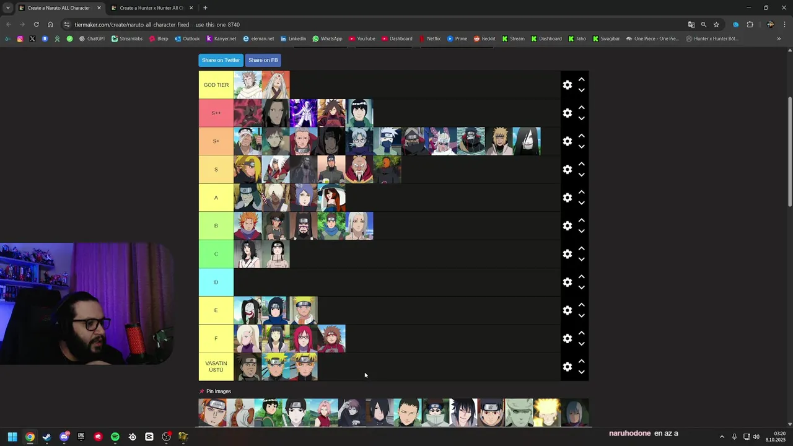Open settings gear for E row

coord(567,310)
